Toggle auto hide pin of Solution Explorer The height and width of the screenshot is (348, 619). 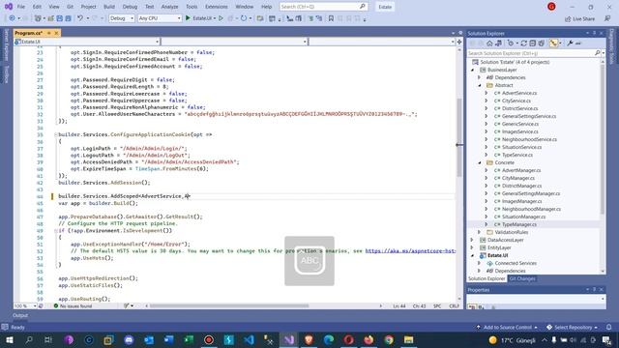click(594, 33)
